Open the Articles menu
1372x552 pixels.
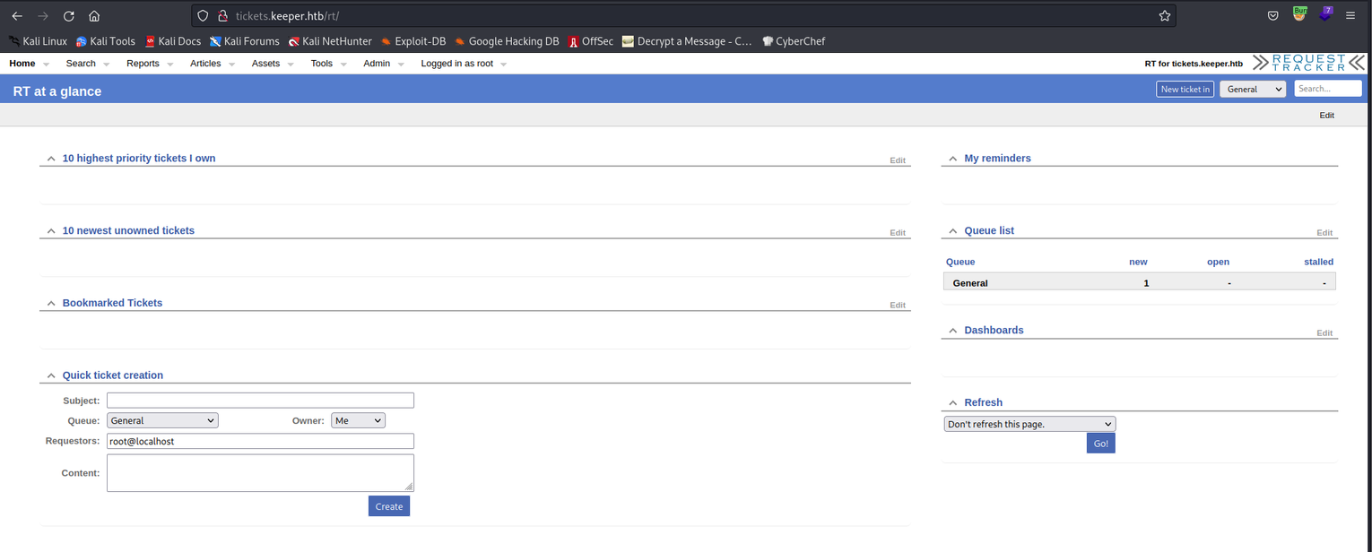point(205,64)
